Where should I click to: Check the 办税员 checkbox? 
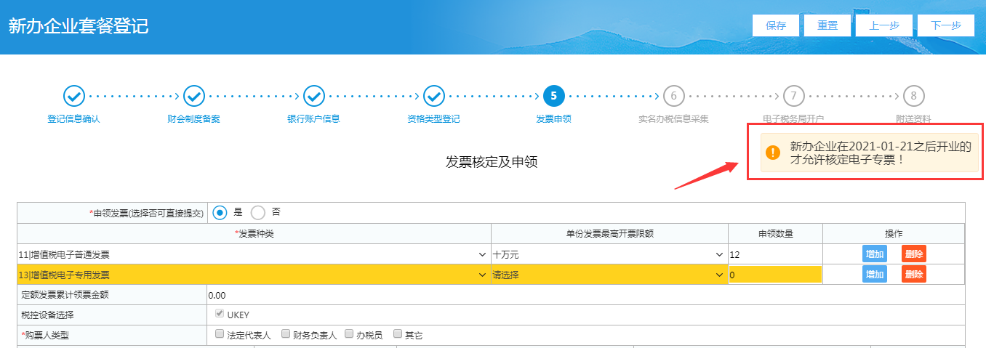[350, 334]
